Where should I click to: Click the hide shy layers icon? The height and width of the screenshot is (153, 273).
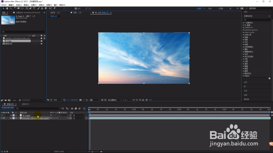tap(72, 109)
